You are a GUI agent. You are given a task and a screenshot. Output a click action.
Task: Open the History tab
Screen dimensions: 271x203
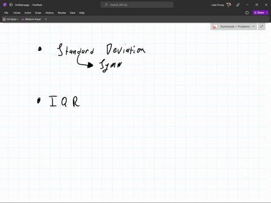coord(50,13)
